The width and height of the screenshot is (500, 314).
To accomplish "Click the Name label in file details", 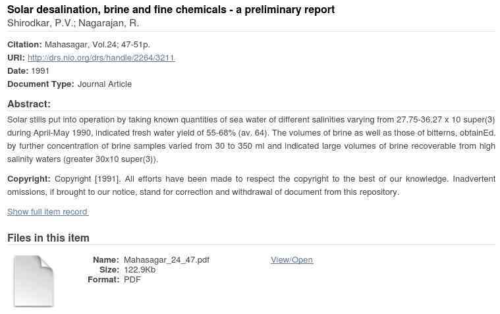I will pos(105,260).
